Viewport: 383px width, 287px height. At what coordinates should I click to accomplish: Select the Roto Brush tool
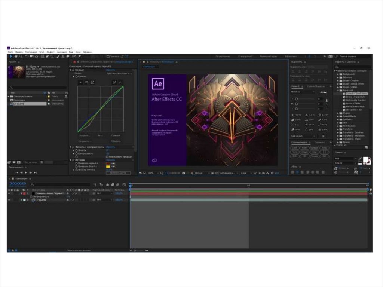click(74, 57)
